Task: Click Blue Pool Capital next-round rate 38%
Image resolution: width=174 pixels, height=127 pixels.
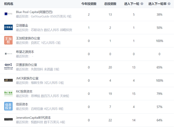Action: point(159,14)
